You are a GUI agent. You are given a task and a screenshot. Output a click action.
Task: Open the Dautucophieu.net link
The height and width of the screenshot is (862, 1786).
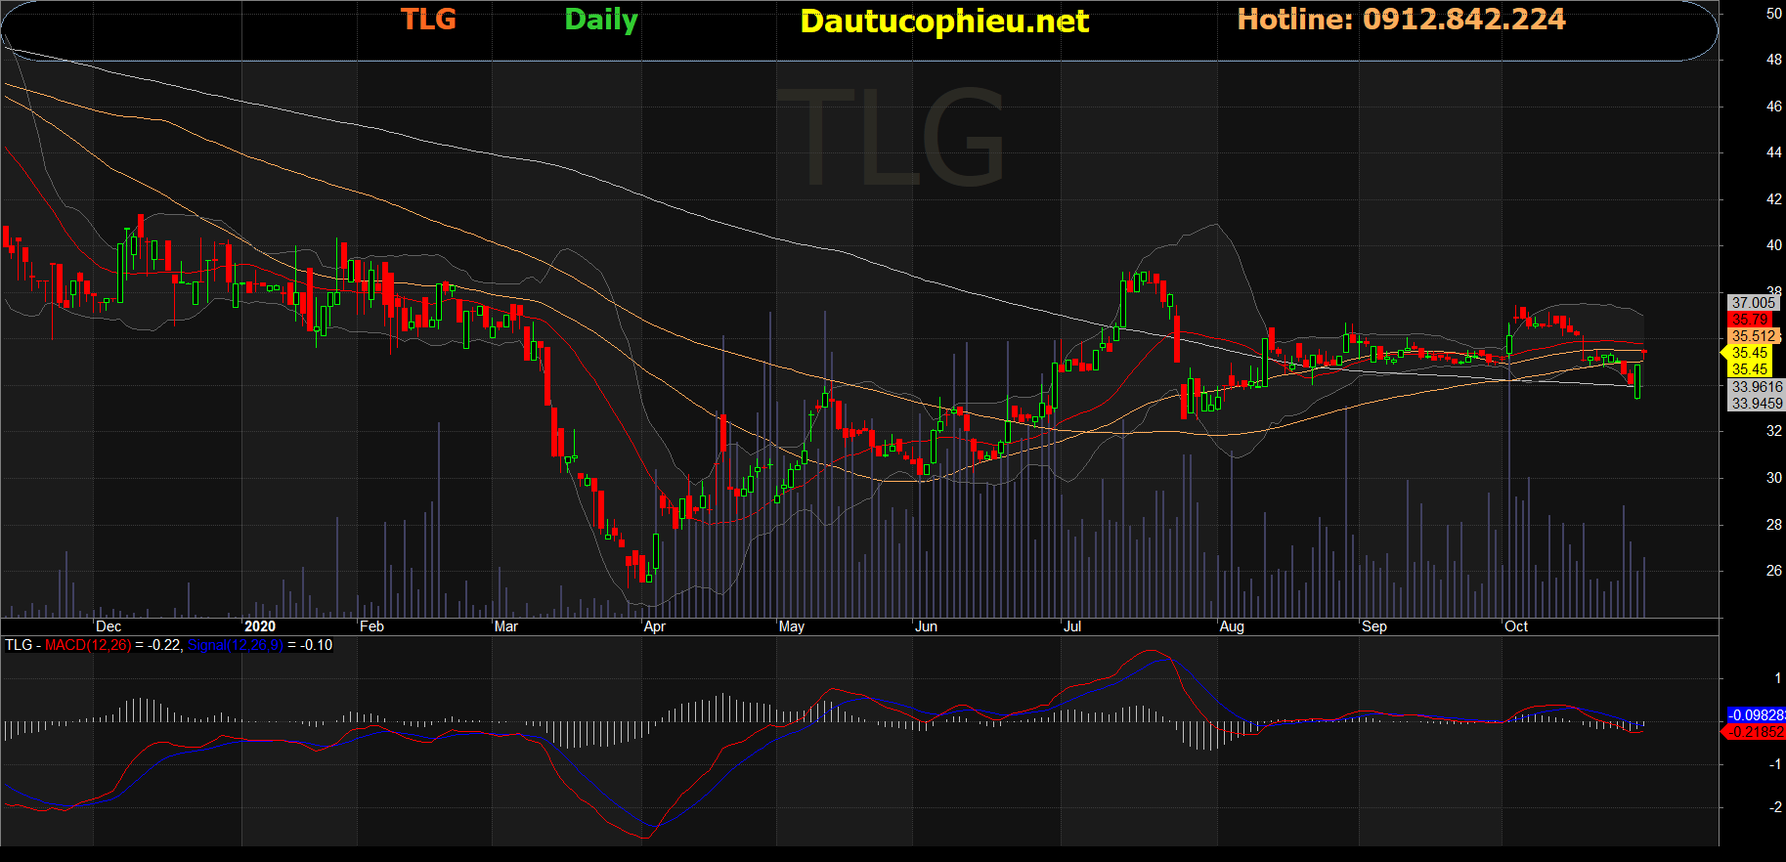pyautogui.click(x=943, y=22)
